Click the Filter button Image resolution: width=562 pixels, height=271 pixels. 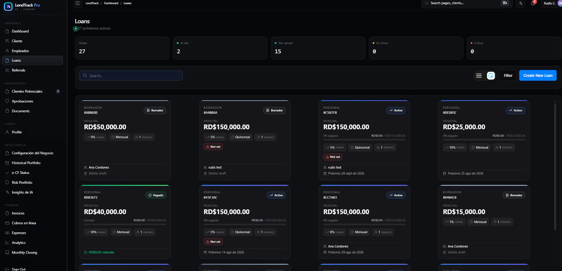click(x=508, y=76)
